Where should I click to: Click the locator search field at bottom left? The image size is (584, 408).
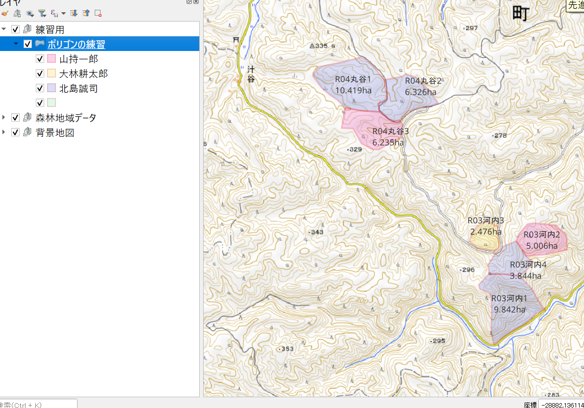38,404
